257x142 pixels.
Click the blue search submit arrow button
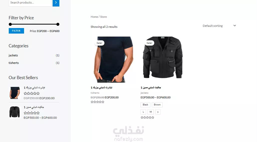(x=56, y=3)
